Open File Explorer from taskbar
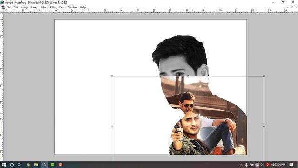 tap(36, 165)
